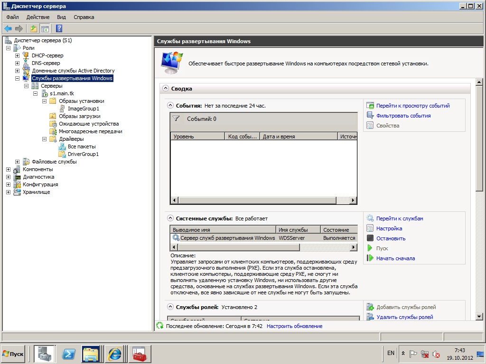Collapse the Системные службы section

[x=170, y=218]
